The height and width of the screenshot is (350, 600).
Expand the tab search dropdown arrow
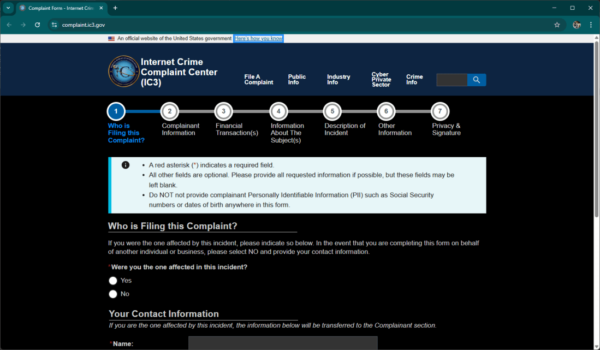[x=8, y=8]
